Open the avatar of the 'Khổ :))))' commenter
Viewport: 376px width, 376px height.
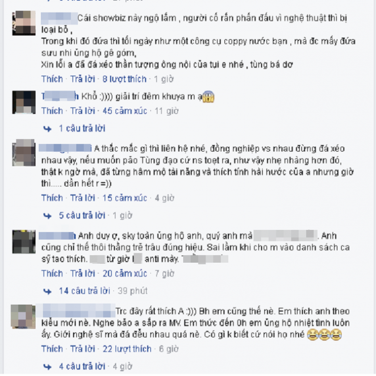(x=24, y=102)
